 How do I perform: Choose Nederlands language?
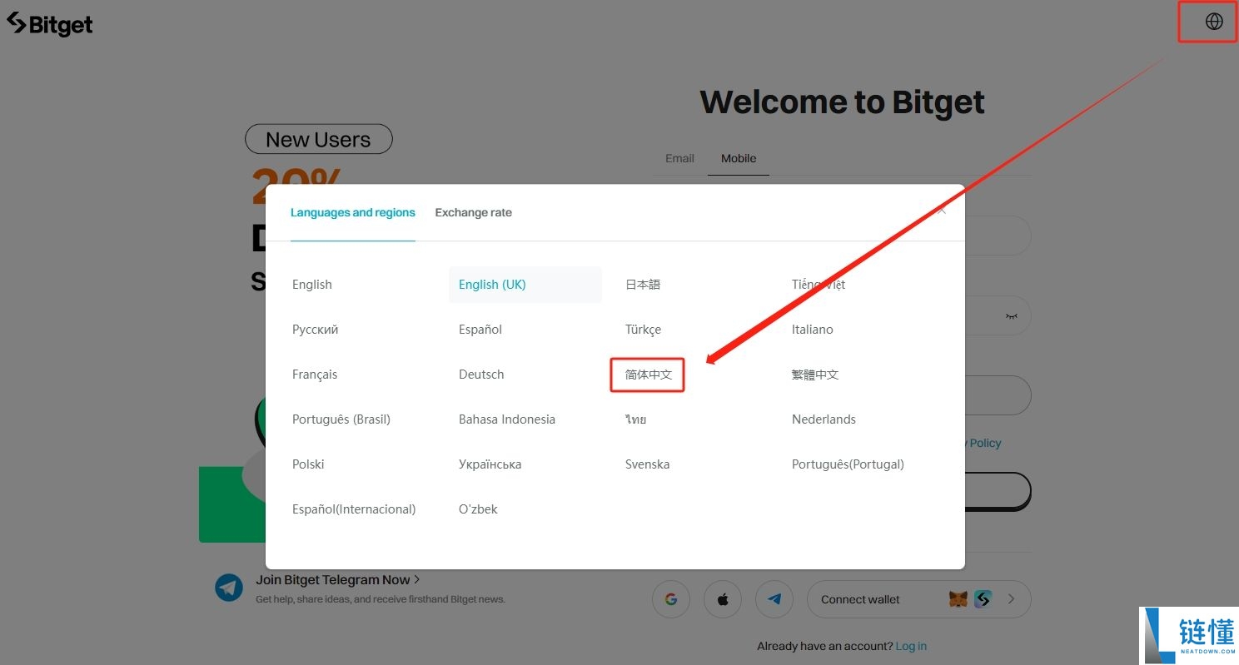(824, 419)
